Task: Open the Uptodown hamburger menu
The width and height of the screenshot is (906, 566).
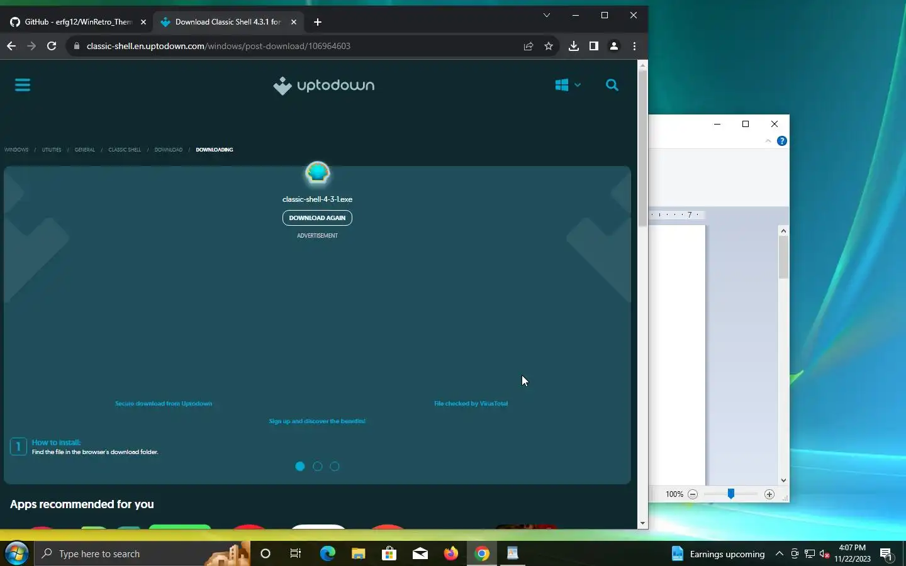Action: [x=23, y=85]
